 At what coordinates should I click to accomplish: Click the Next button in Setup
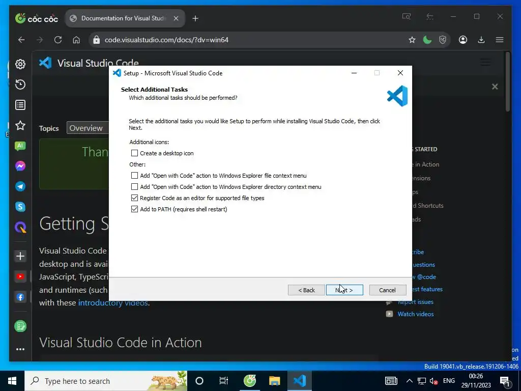pos(344,290)
